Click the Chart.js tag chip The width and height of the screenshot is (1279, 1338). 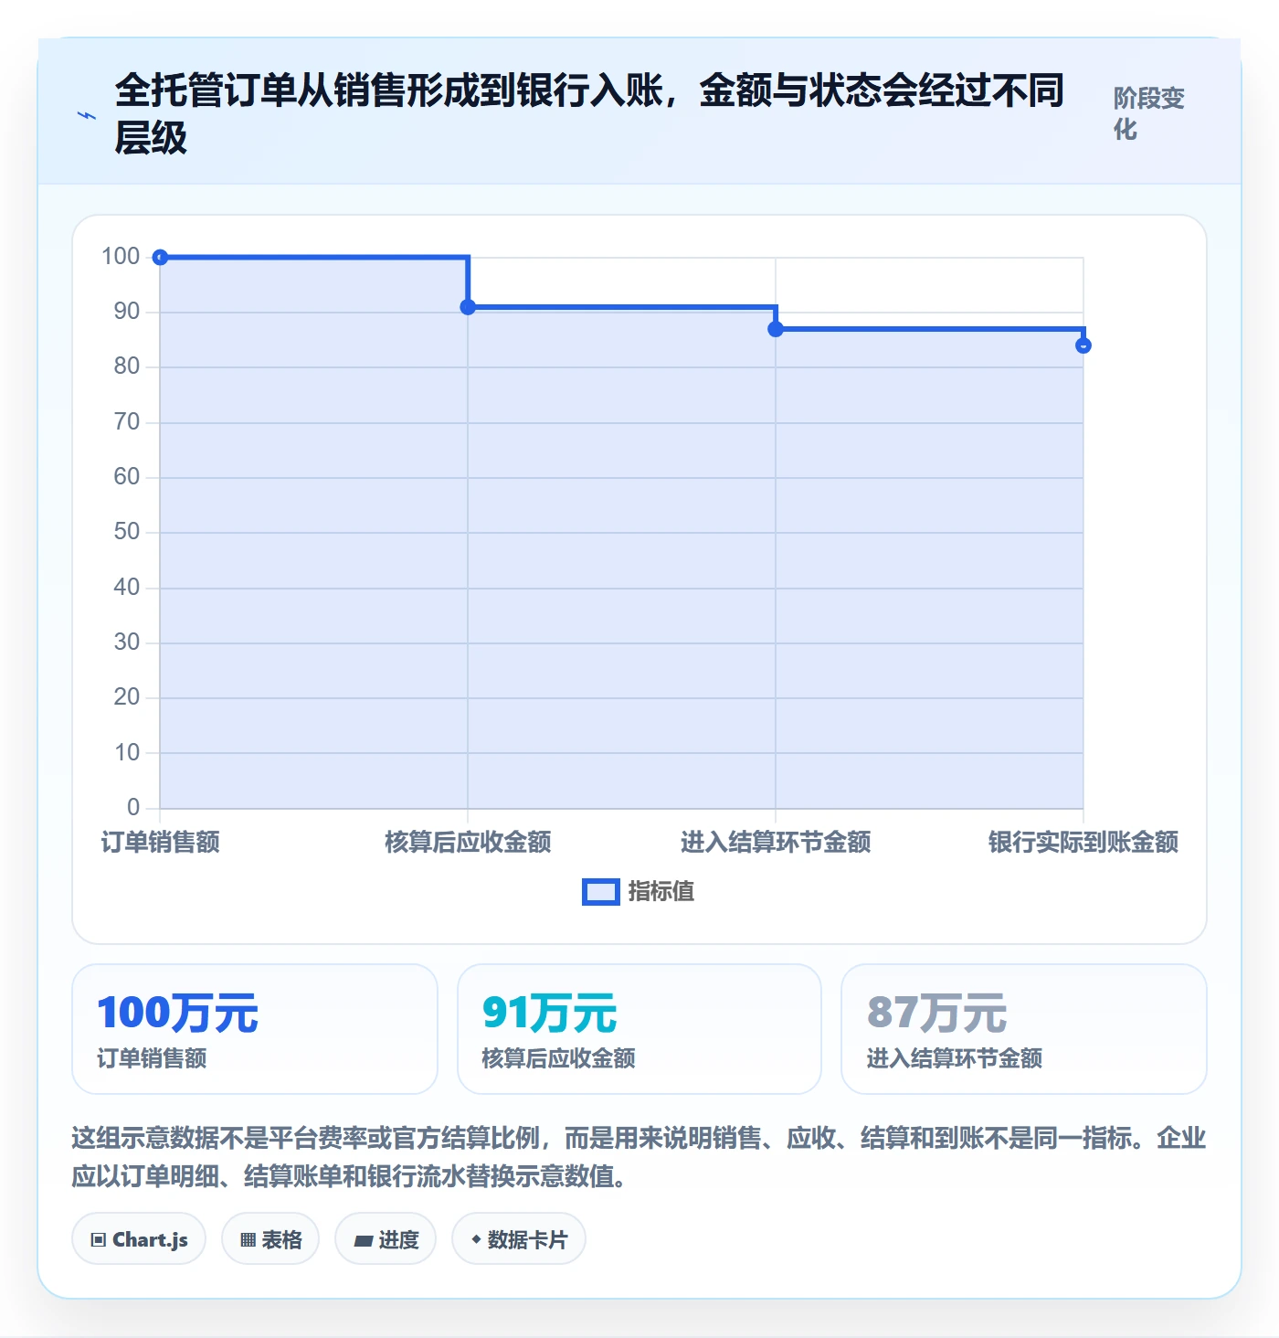click(x=139, y=1239)
